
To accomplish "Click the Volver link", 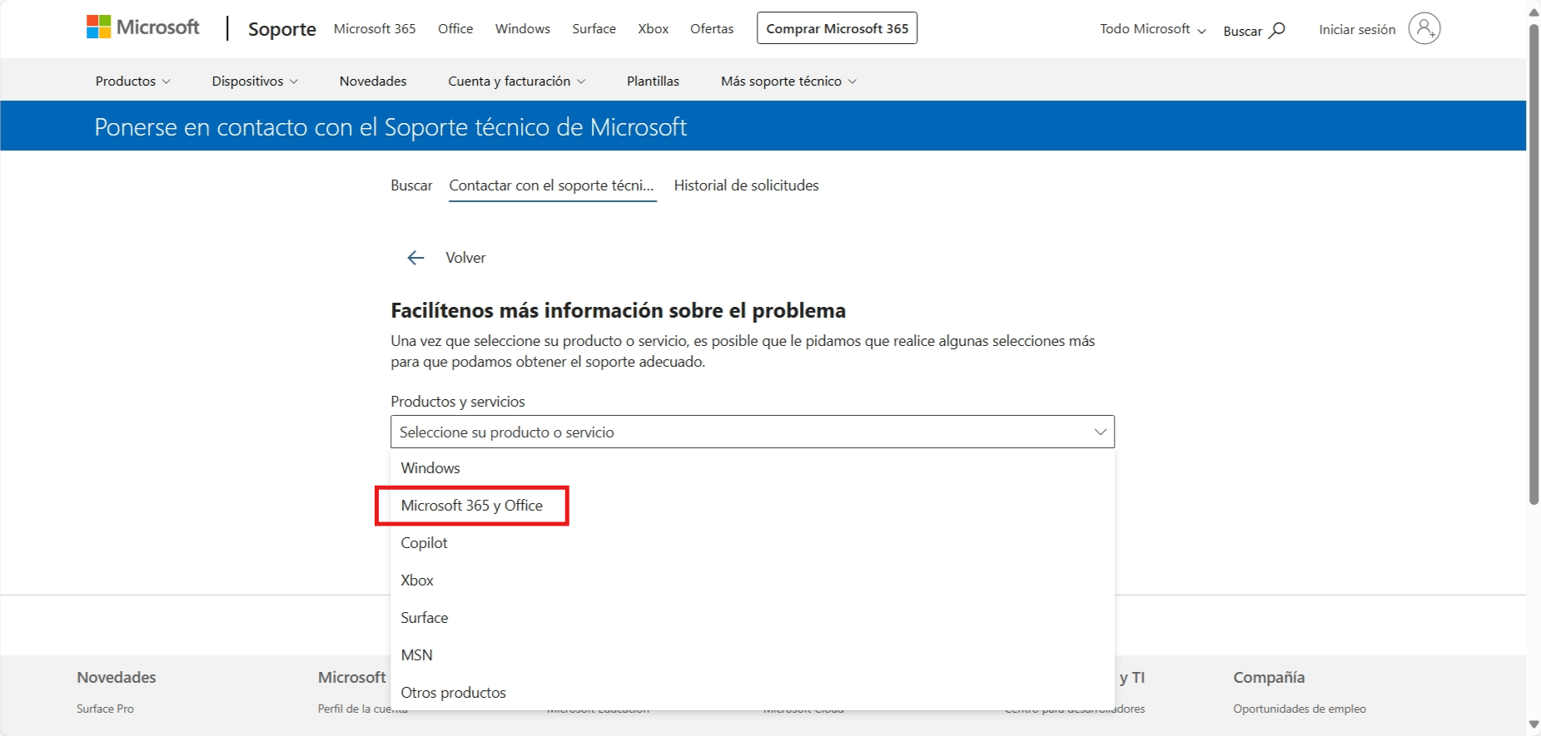I will click(x=465, y=258).
